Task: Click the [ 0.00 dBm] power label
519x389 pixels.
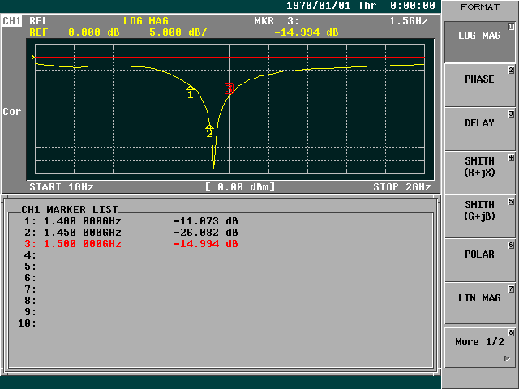Action: pos(240,187)
